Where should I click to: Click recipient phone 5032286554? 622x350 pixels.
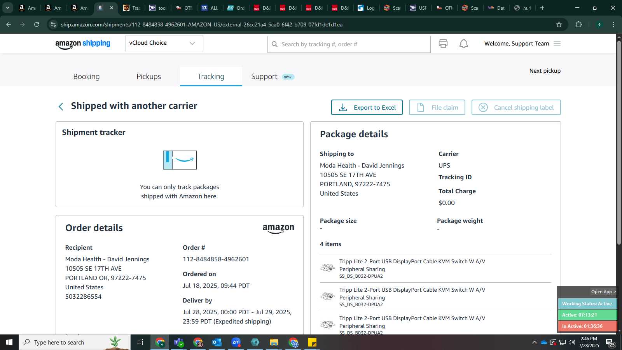pyautogui.click(x=83, y=296)
